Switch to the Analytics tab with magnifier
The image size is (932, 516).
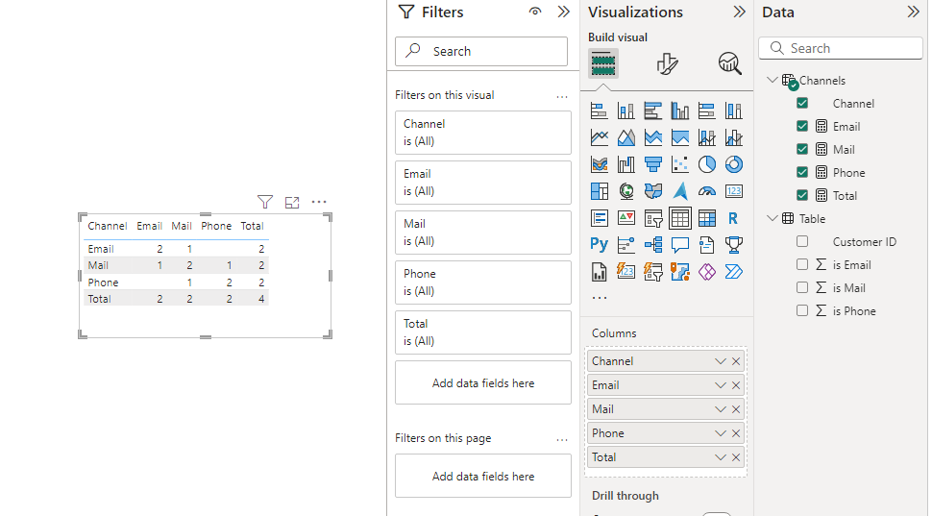pyautogui.click(x=730, y=63)
